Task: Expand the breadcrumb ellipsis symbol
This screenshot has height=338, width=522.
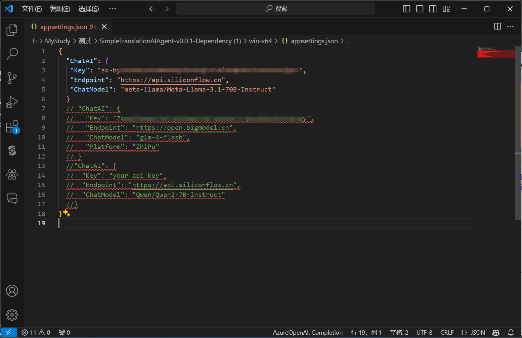Action: coord(348,41)
